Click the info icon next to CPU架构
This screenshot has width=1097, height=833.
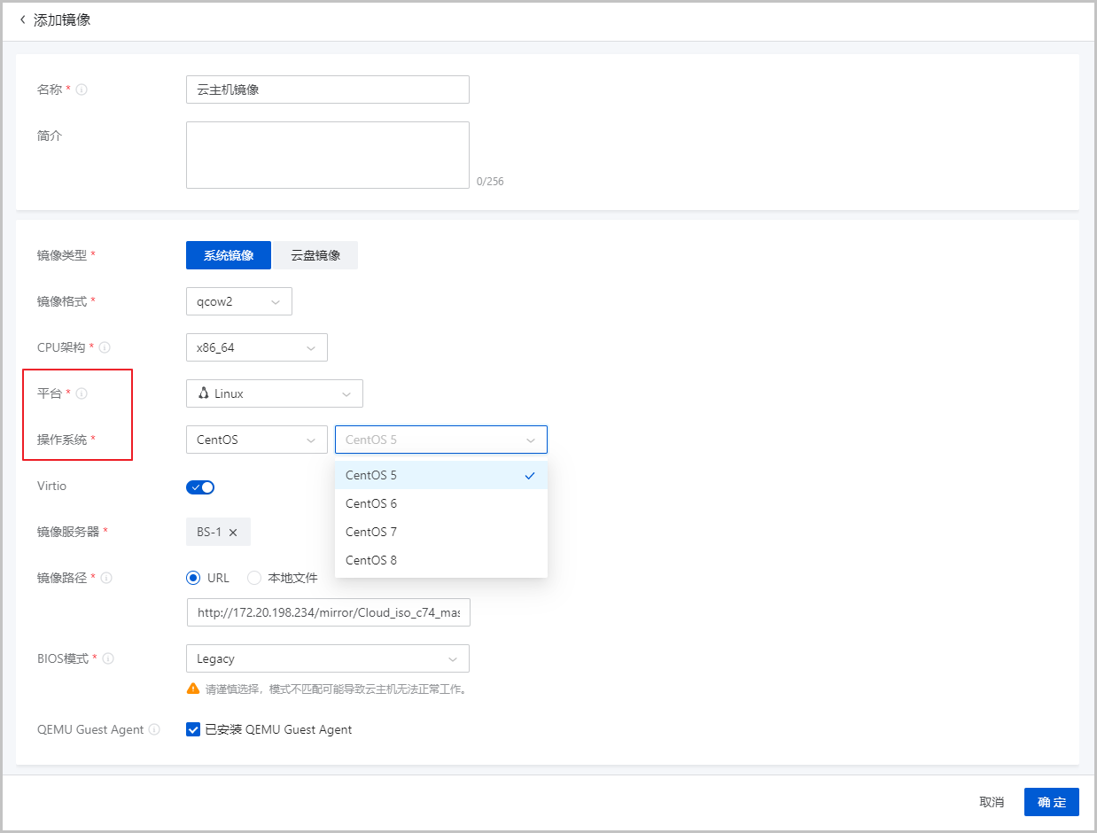(x=105, y=347)
